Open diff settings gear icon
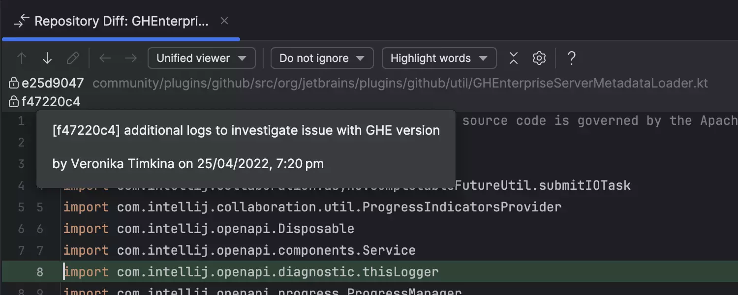This screenshot has width=738, height=295. pyautogui.click(x=539, y=59)
